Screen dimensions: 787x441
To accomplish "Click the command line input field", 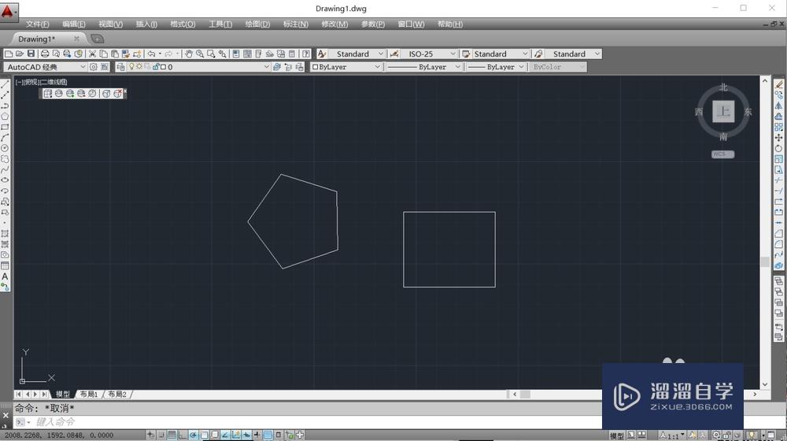I will coord(316,422).
